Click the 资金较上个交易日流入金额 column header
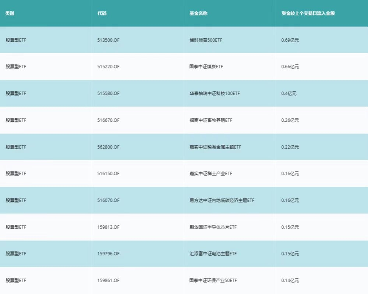The height and width of the screenshot is (294, 368). tap(308, 13)
